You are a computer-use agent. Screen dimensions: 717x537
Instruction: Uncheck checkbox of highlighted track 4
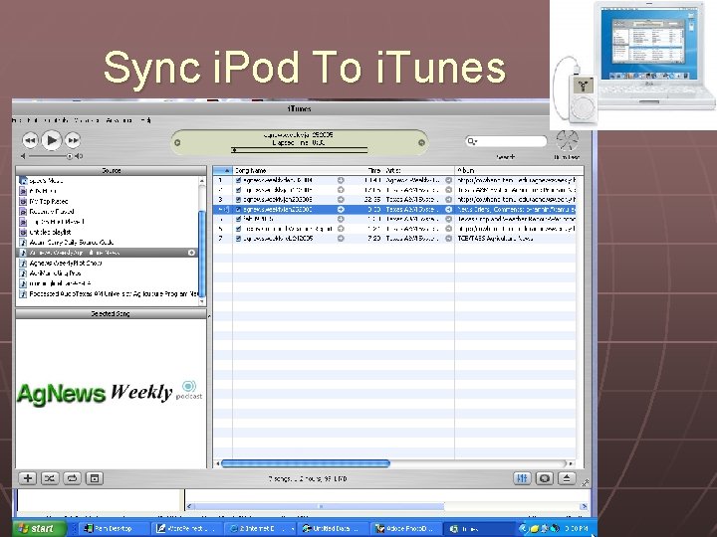[238, 209]
